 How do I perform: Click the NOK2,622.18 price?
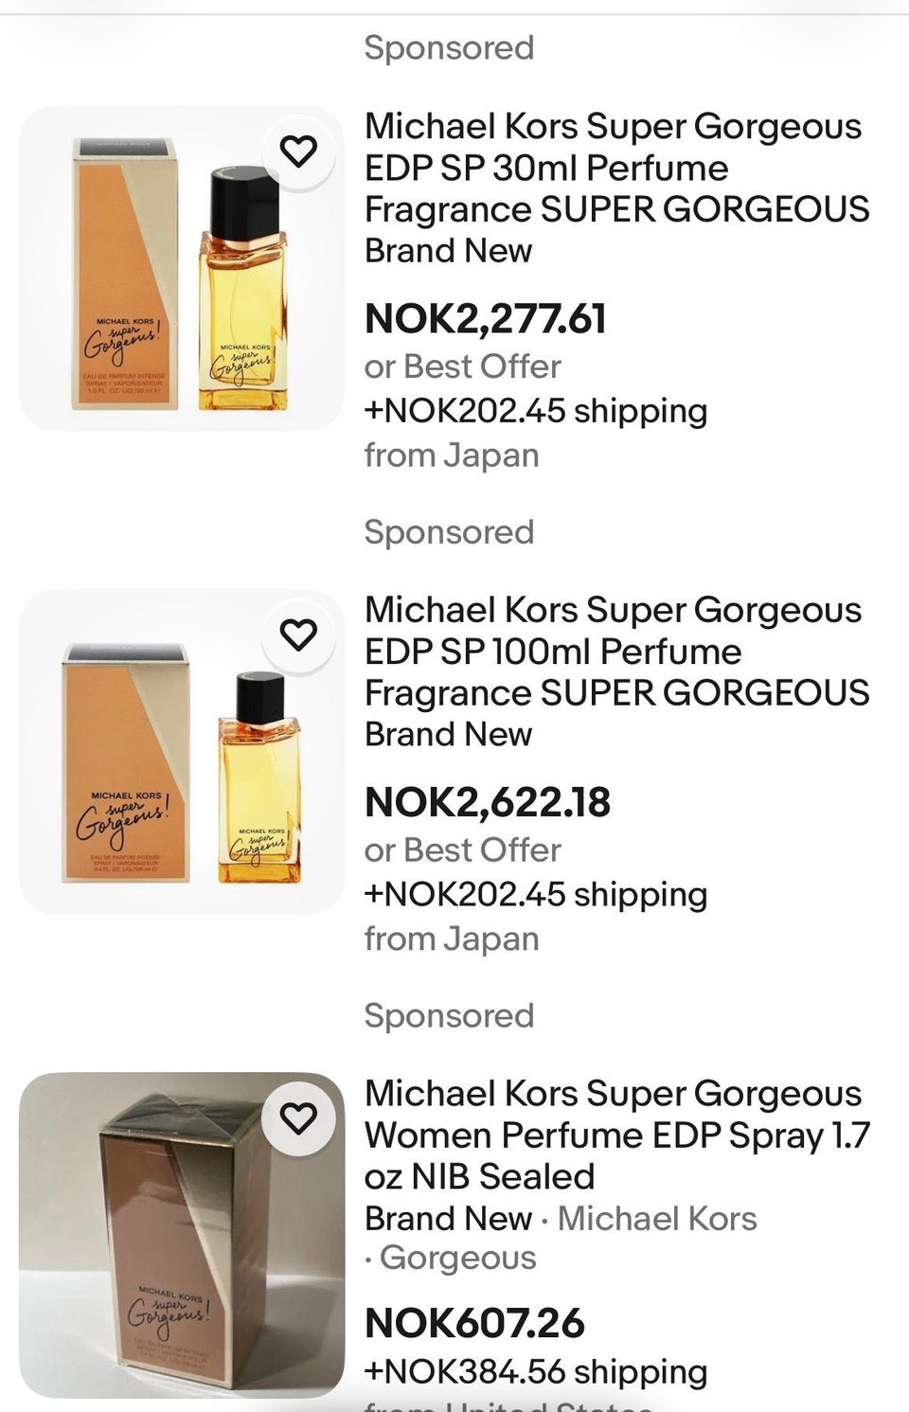pyautogui.click(x=488, y=802)
